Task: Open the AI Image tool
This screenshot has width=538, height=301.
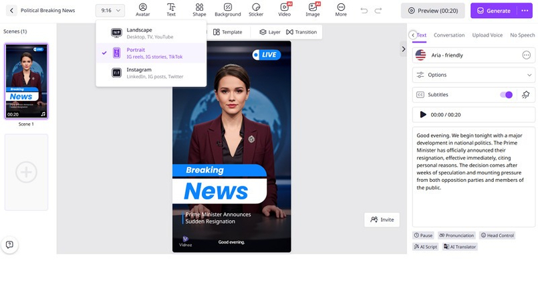Action: click(313, 10)
